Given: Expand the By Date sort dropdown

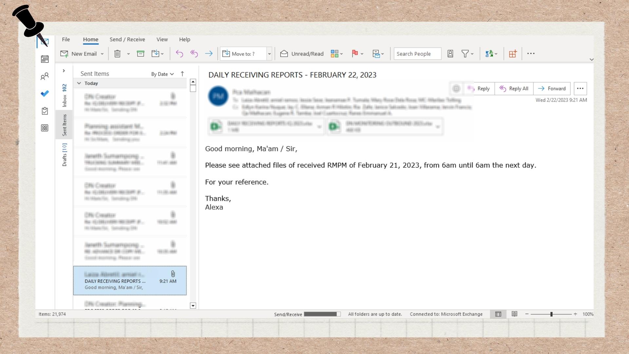Looking at the screenshot, I should coord(162,74).
